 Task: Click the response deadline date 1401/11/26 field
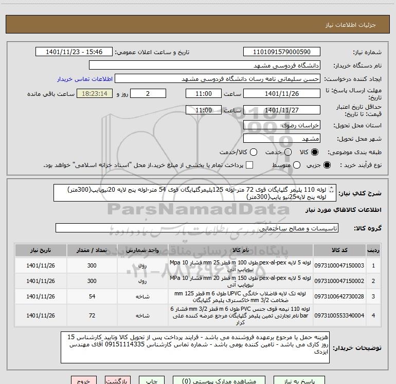282,93
